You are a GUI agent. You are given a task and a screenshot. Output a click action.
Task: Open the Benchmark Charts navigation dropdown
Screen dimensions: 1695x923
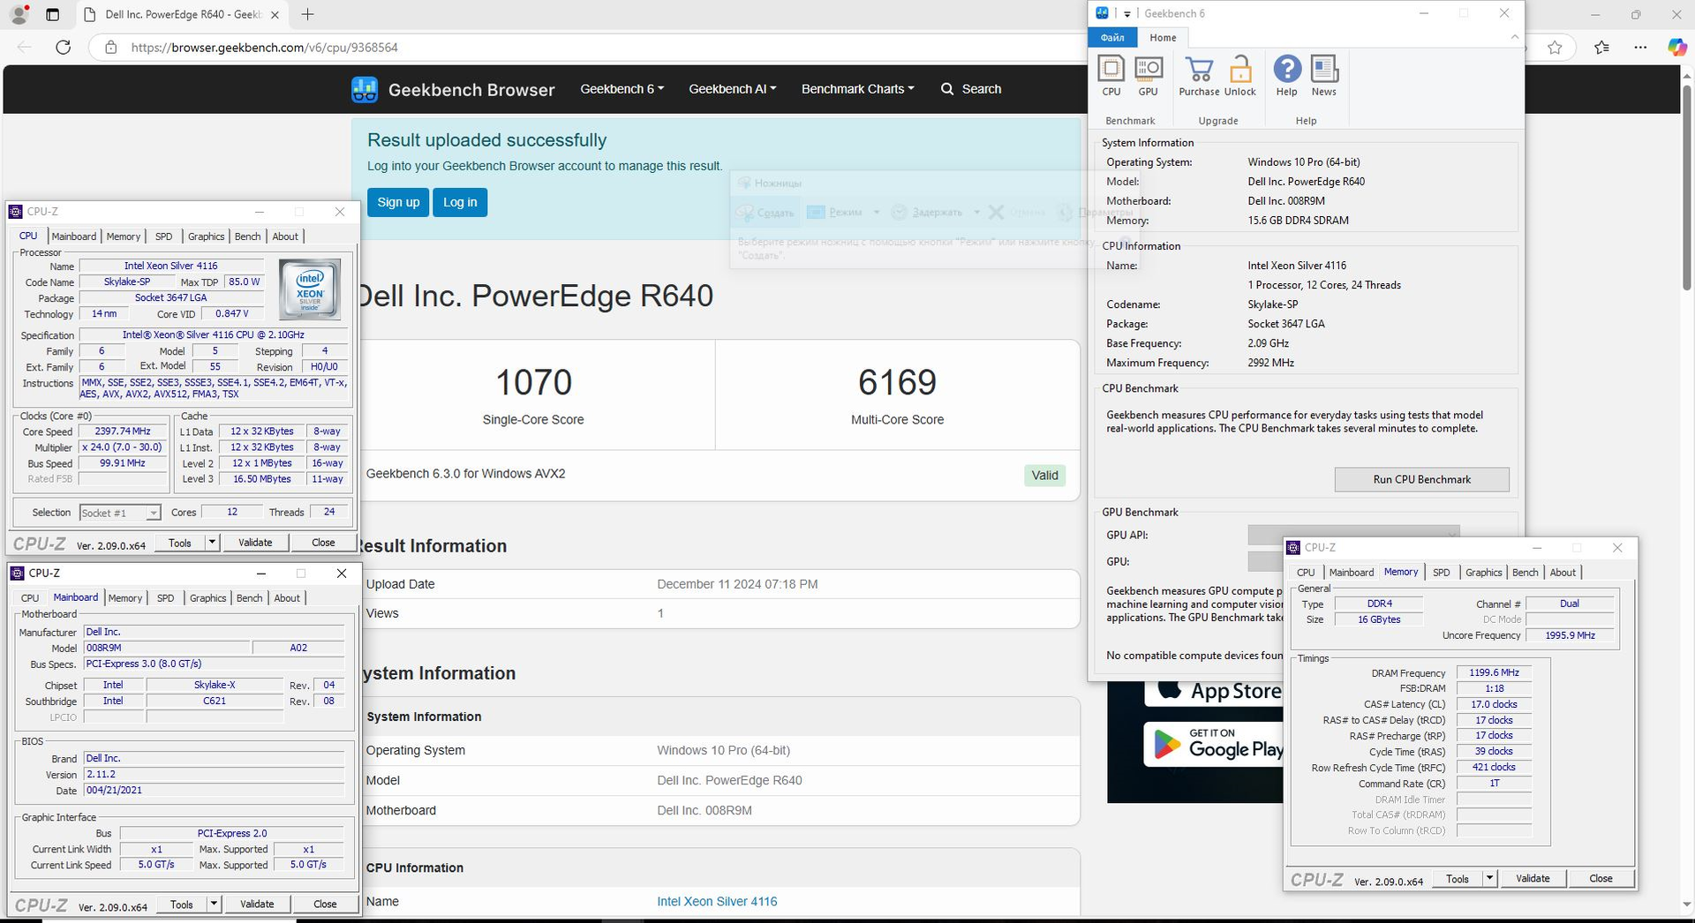coord(857,89)
